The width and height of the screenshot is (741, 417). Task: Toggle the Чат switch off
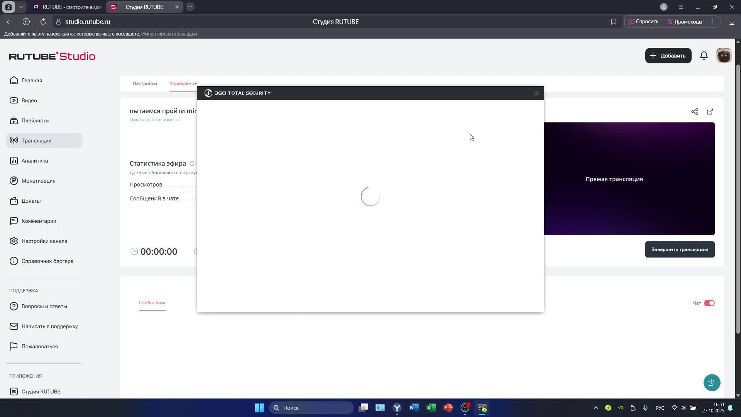coord(709,303)
